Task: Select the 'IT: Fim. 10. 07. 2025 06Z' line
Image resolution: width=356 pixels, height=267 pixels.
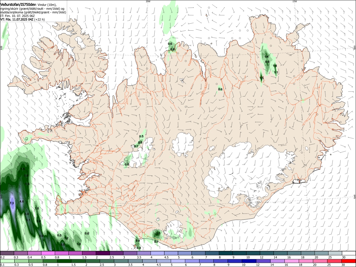Action: click(18, 16)
